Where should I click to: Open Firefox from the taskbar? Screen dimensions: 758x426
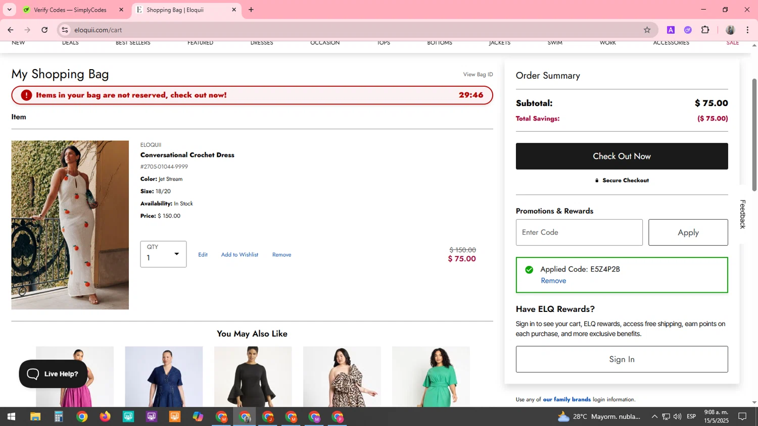pos(105,417)
